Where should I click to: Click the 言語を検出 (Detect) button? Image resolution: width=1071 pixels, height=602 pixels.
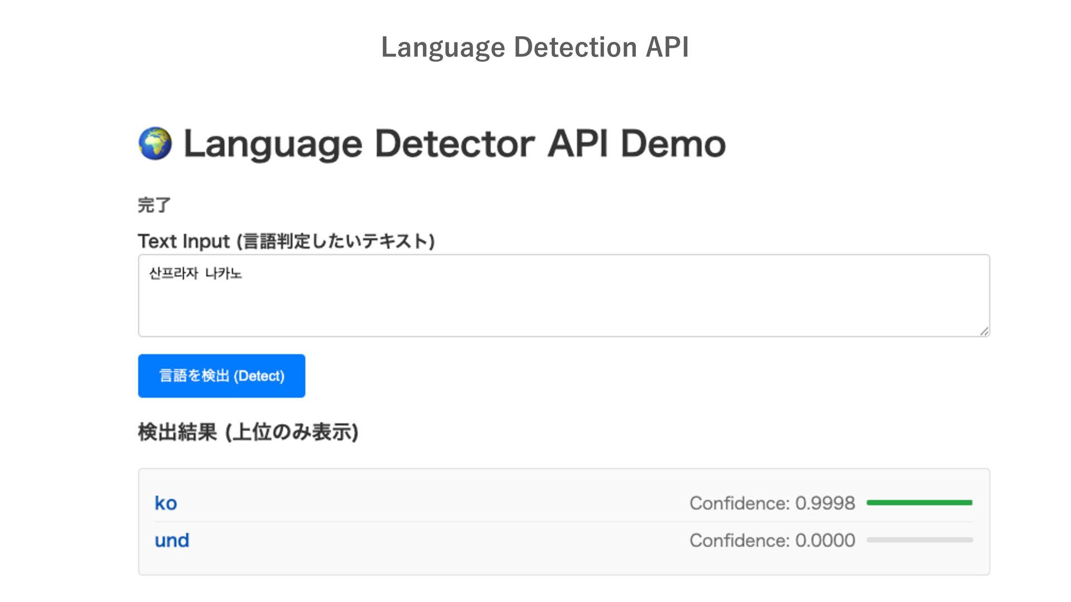(x=221, y=376)
